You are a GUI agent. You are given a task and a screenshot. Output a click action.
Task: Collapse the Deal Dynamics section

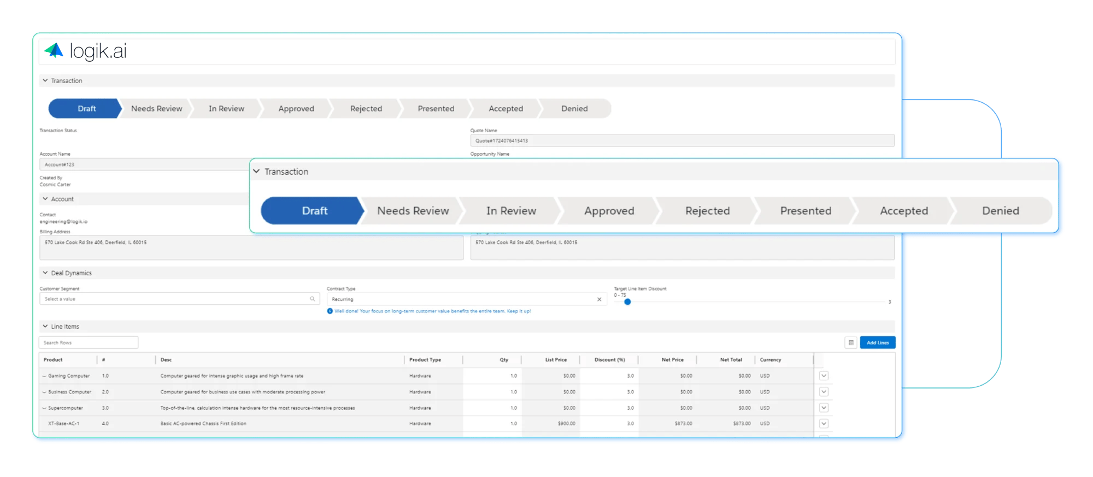pos(45,273)
